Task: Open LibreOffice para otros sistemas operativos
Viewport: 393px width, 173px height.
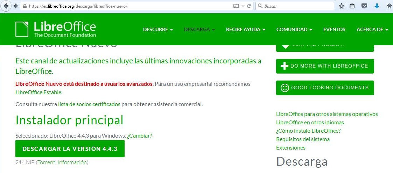Action: [327, 114]
